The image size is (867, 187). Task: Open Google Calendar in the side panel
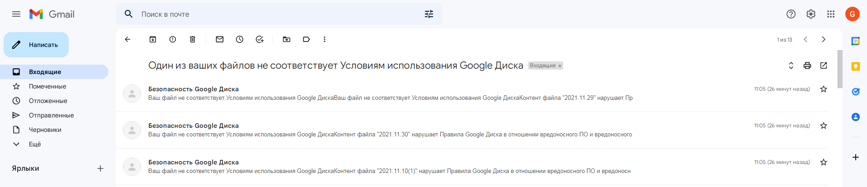pyautogui.click(x=856, y=41)
